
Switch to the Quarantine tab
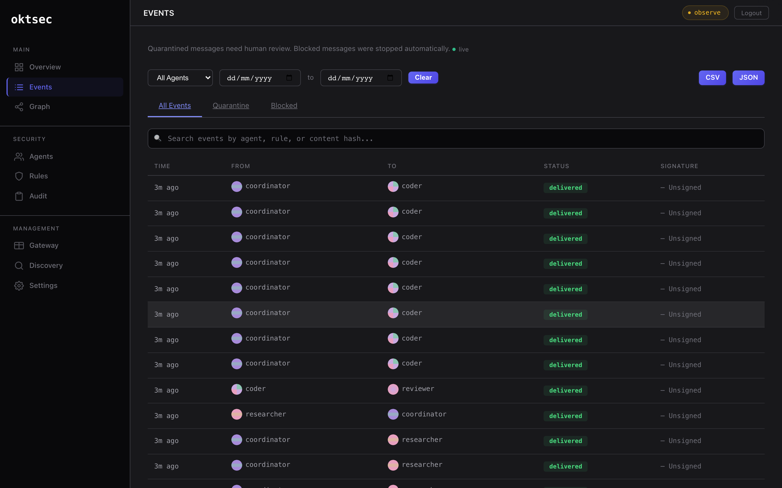click(231, 105)
